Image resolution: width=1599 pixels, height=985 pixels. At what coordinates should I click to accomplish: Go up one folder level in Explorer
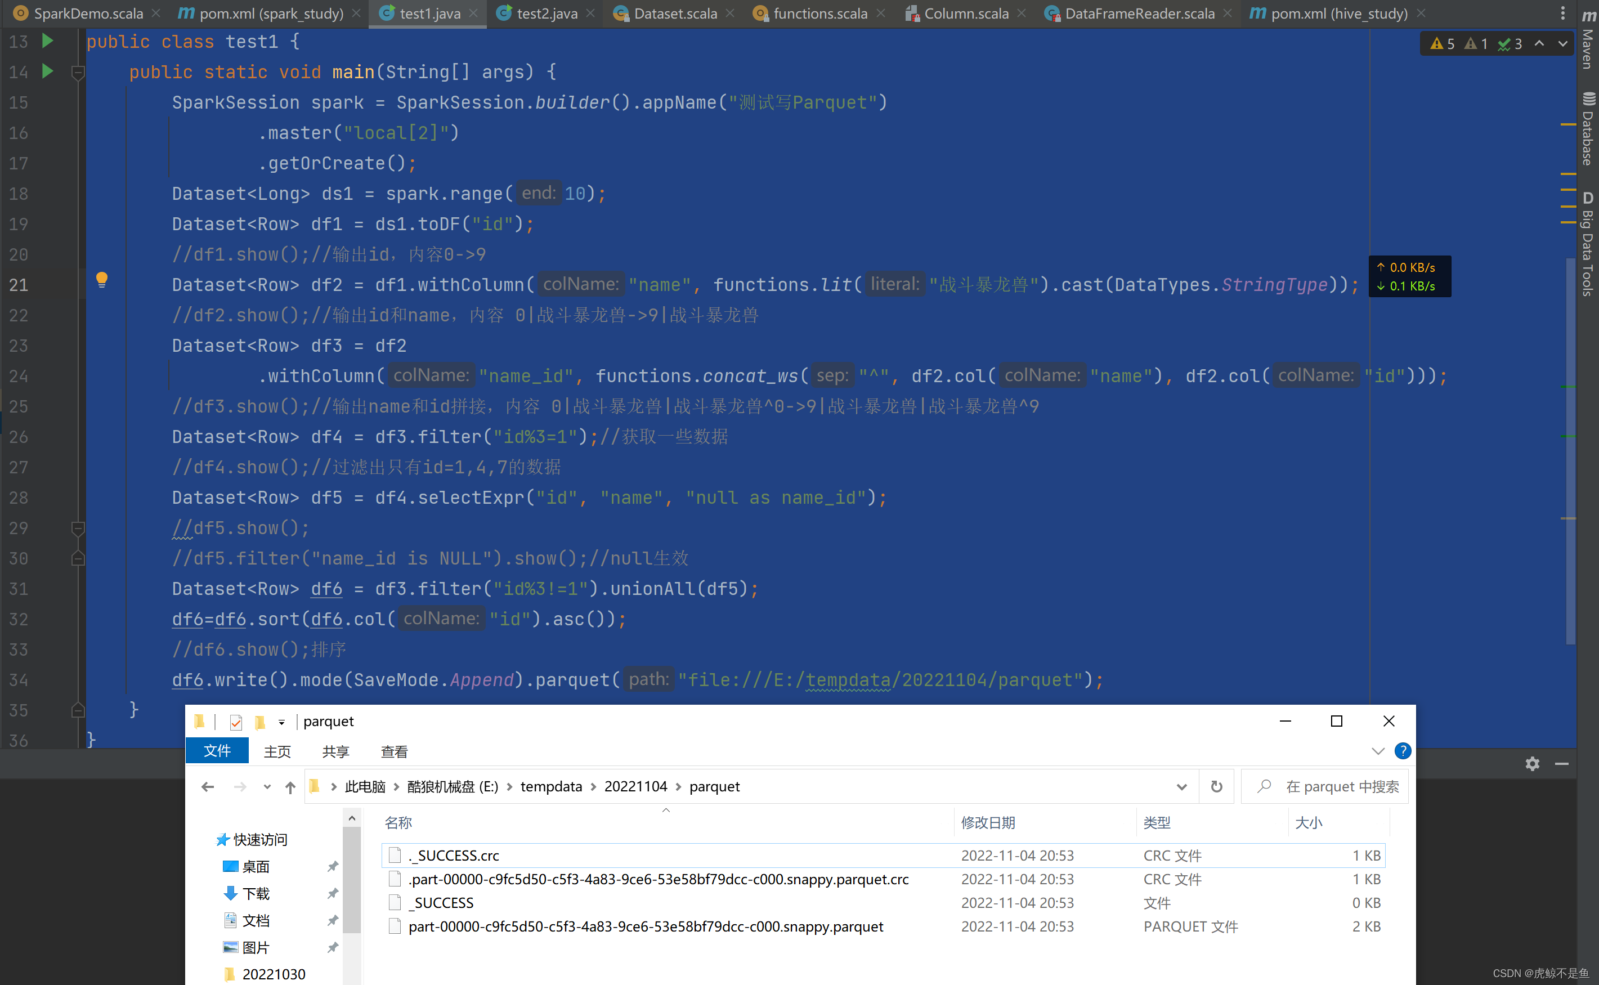290,786
